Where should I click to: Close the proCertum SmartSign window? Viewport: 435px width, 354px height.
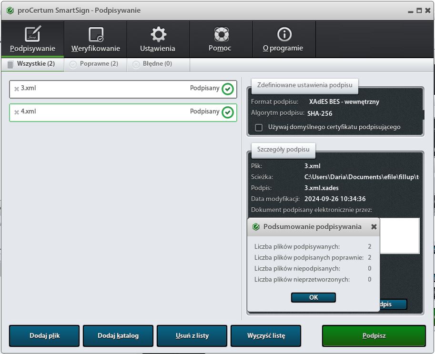[x=428, y=10]
